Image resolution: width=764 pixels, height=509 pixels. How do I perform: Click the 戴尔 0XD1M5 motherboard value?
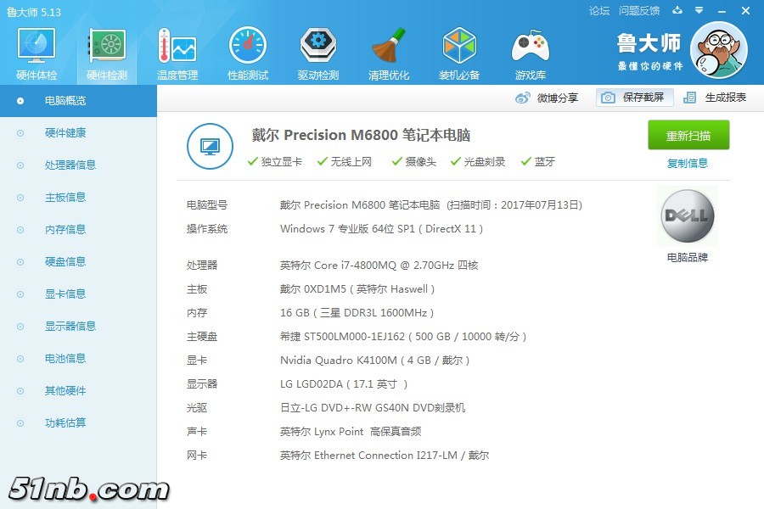357,289
